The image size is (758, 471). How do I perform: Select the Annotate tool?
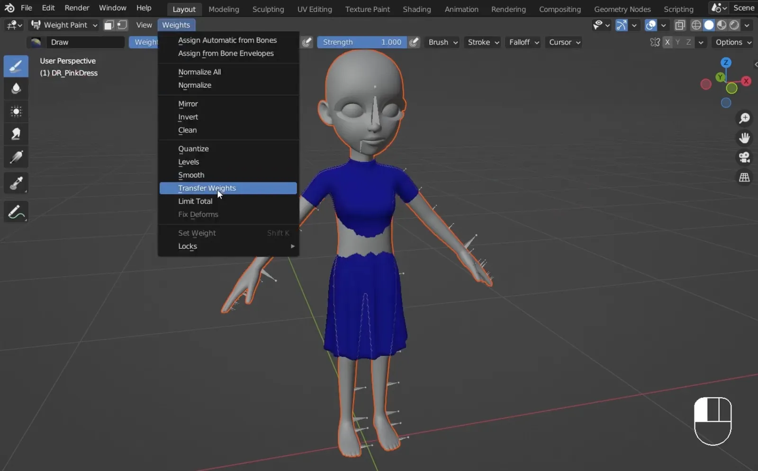(16, 211)
